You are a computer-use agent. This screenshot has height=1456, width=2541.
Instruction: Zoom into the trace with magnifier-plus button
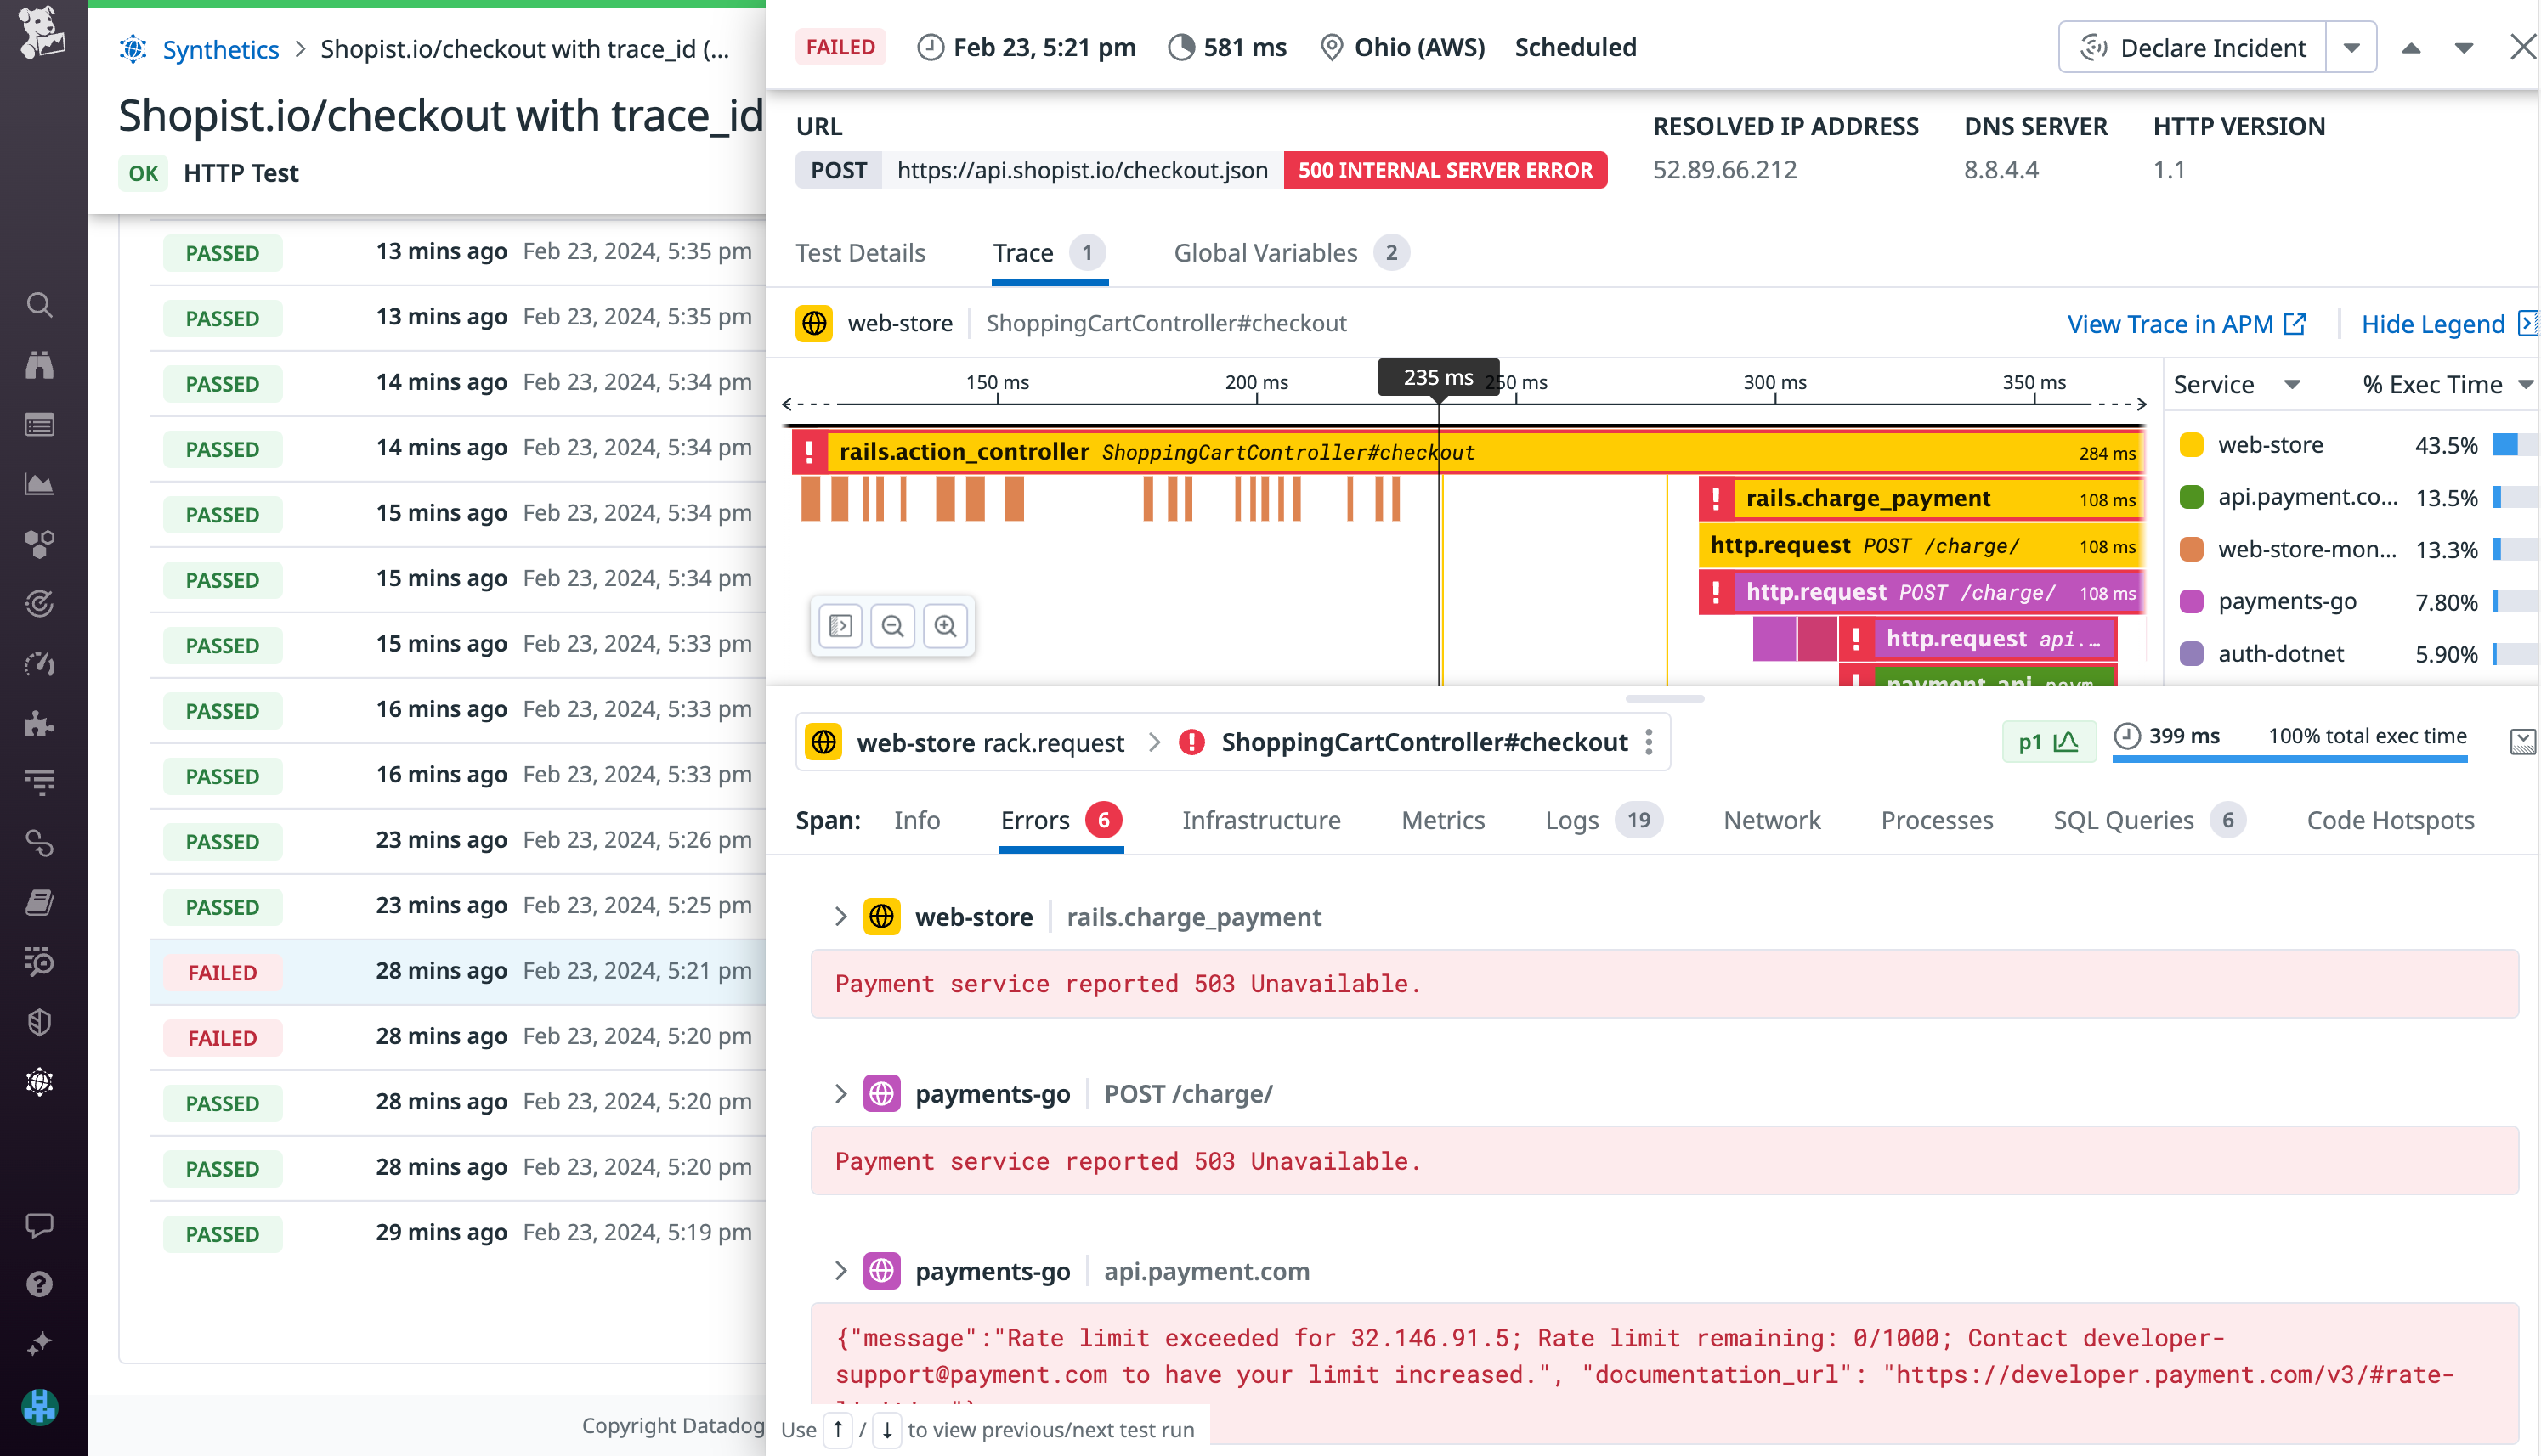(945, 625)
